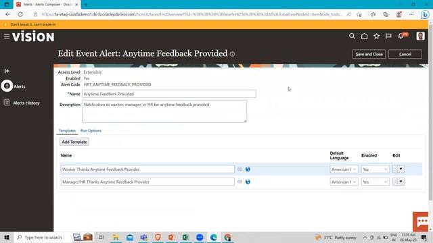Open taskbar clock and date
The image size is (433, 243).
(x=408, y=237)
